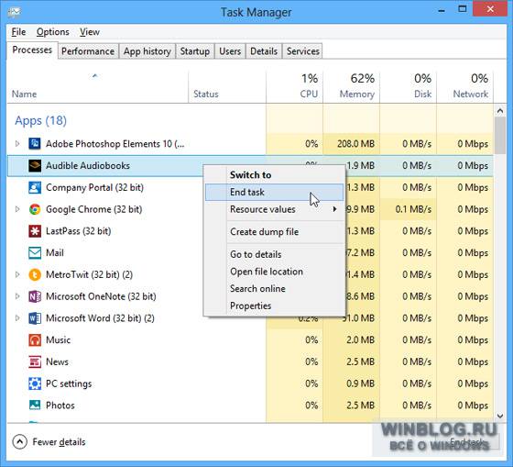Click the LastPass icon
Image resolution: width=513 pixels, height=467 pixels.
point(35,231)
